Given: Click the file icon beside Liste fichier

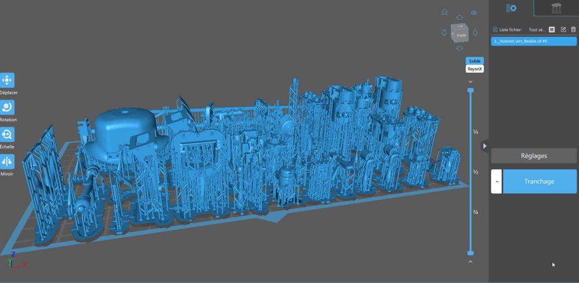Looking at the screenshot, I should 495,29.
